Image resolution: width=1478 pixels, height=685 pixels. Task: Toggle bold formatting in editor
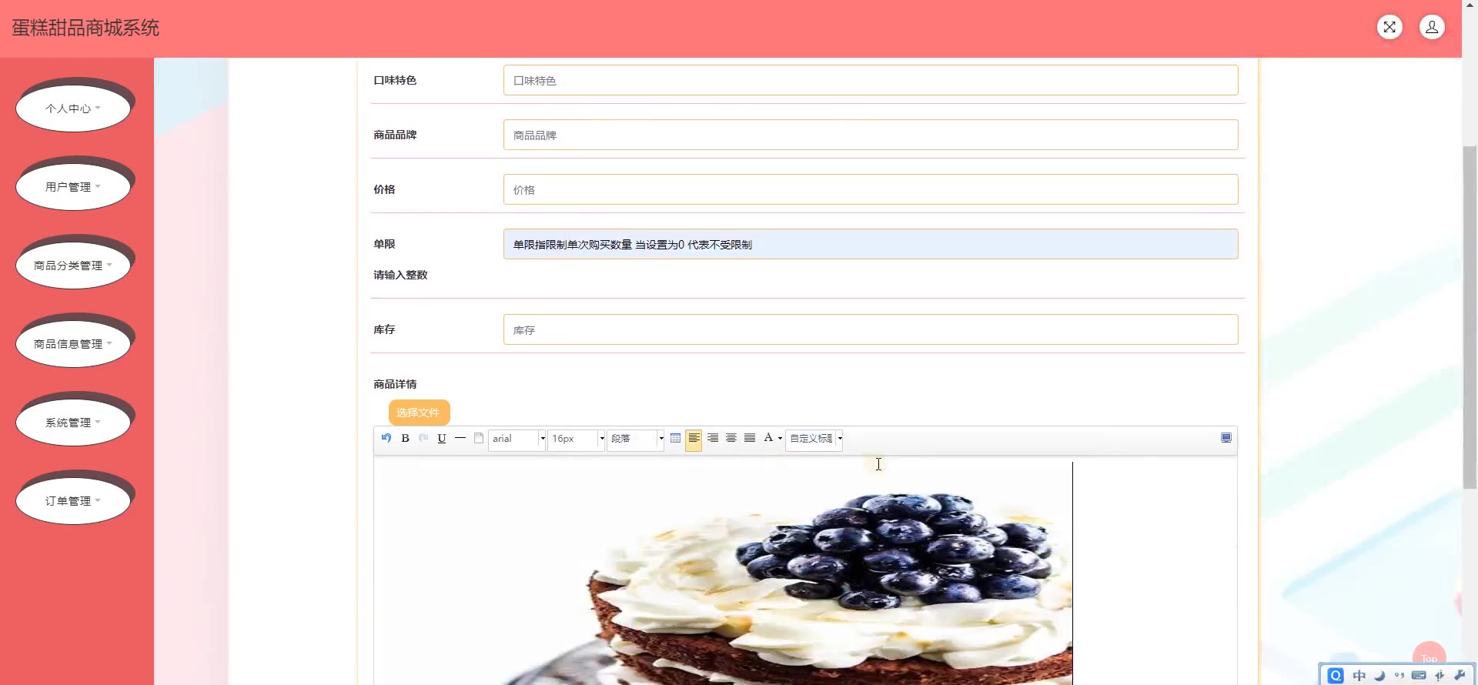coord(405,438)
